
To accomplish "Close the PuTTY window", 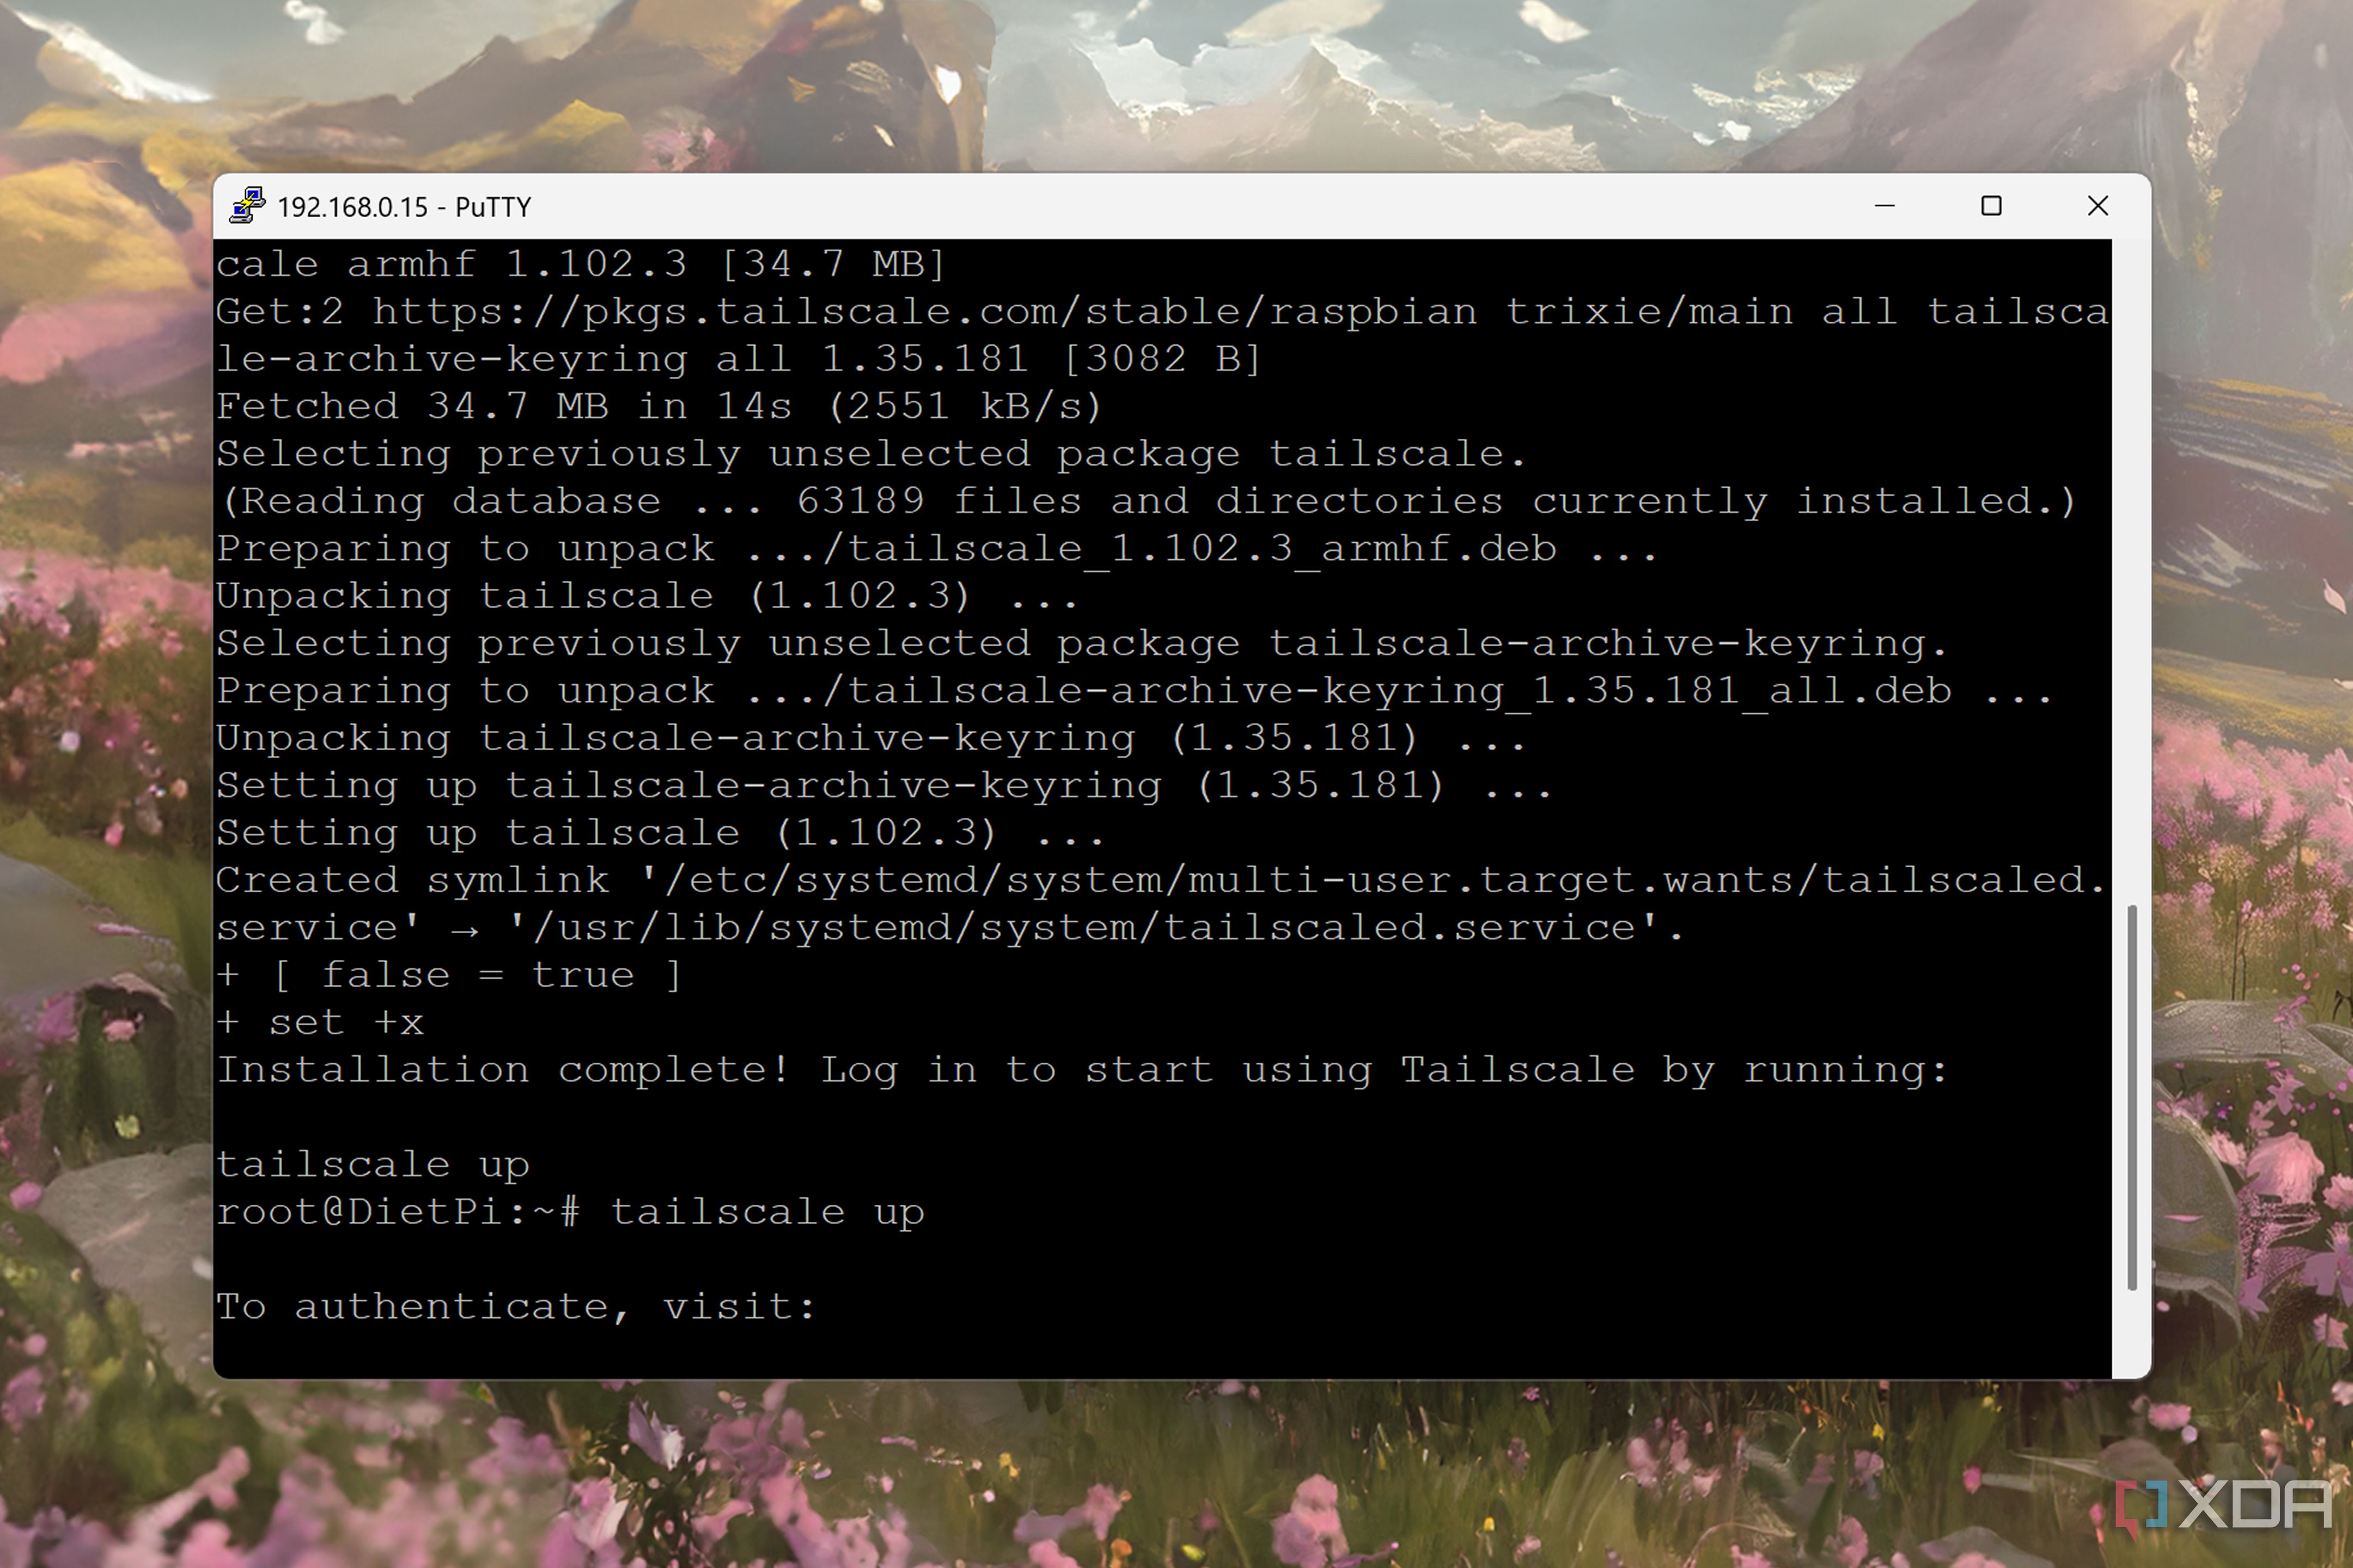I will pos(2098,206).
